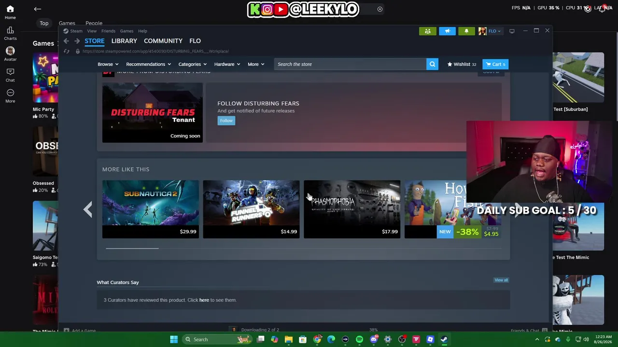Screen dimensions: 618x347
Task: Open the View menu
Action: [x=92, y=31]
